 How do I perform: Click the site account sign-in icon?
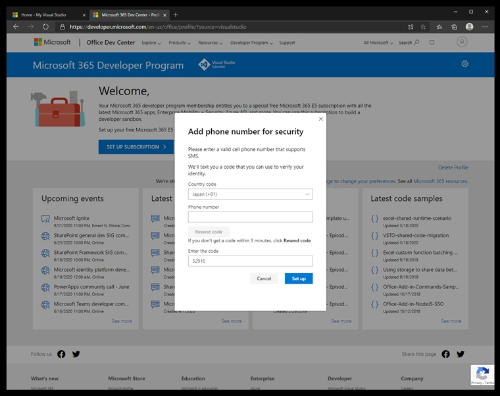click(462, 42)
